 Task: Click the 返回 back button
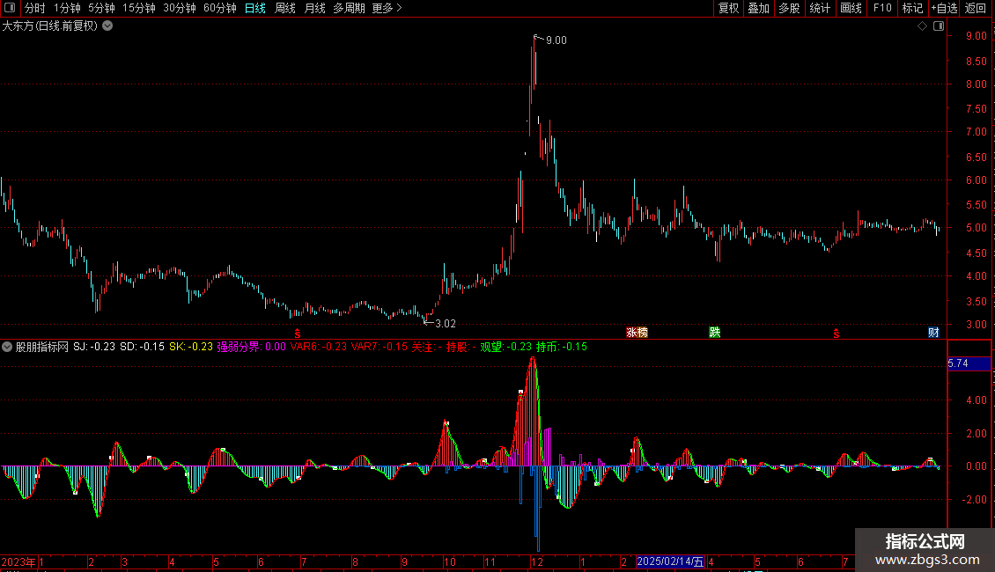point(976,8)
